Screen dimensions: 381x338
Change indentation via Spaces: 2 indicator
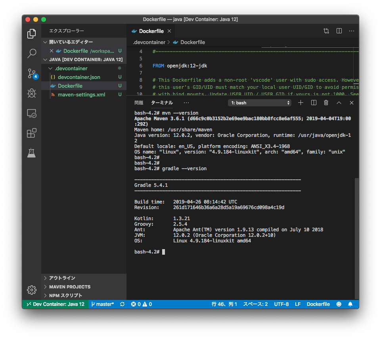255,304
